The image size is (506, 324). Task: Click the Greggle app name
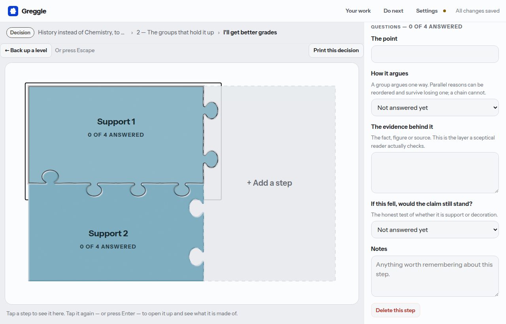click(x=34, y=11)
